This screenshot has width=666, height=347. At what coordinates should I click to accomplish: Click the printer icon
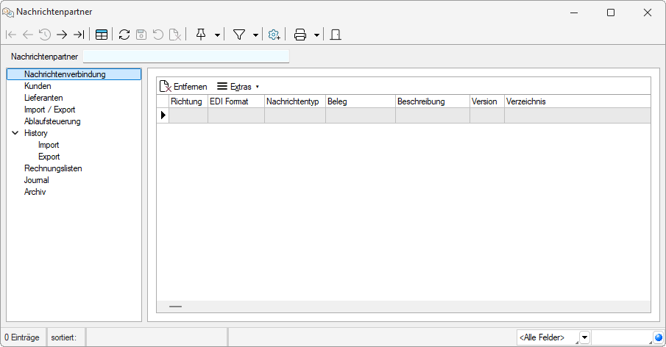click(300, 35)
